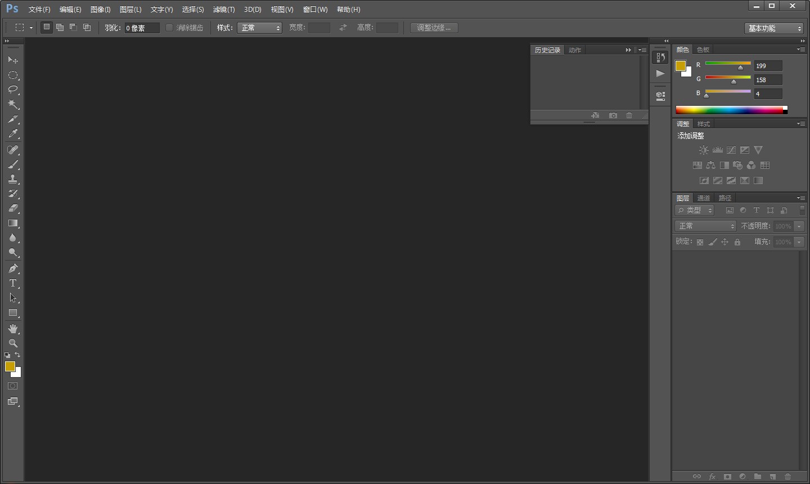Click the 羽化 input field
The image size is (810, 484).
pyautogui.click(x=142, y=28)
